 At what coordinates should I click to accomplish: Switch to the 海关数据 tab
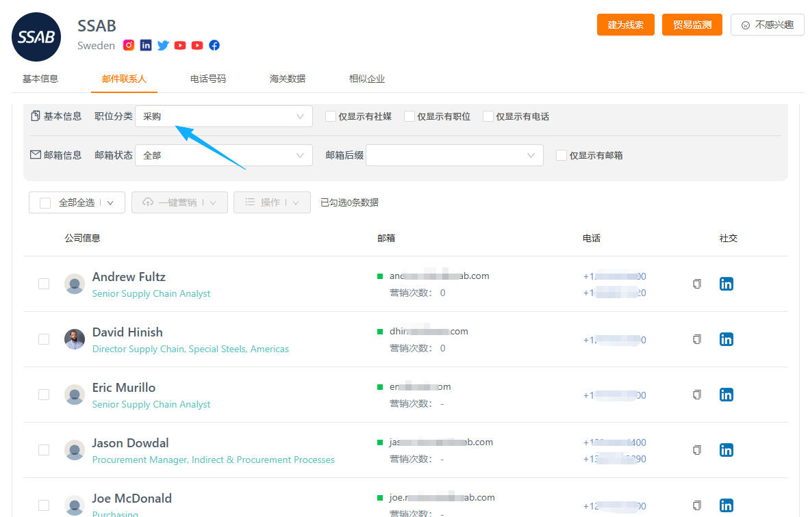click(x=288, y=79)
